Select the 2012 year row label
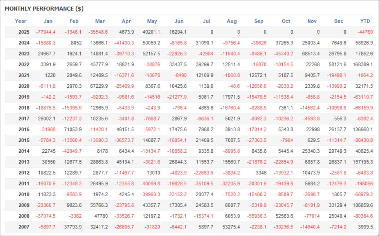This screenshot has width=379, height=236. (x=24, y=173)
